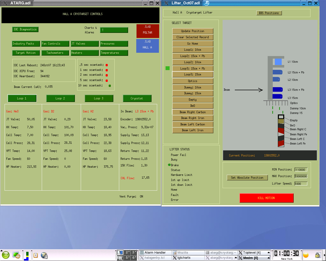Select target Loop1: 10cm
The image size is (326, 261).
[193, 50]
